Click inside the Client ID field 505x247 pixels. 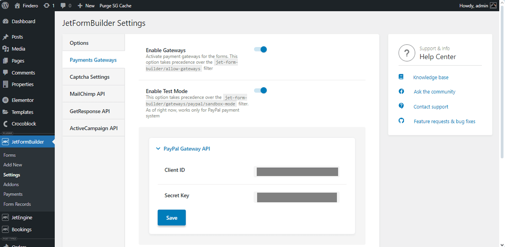coord(297,172)
